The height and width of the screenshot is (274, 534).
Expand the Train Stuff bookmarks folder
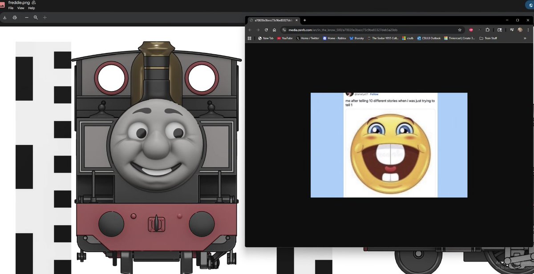click(488, 38)
